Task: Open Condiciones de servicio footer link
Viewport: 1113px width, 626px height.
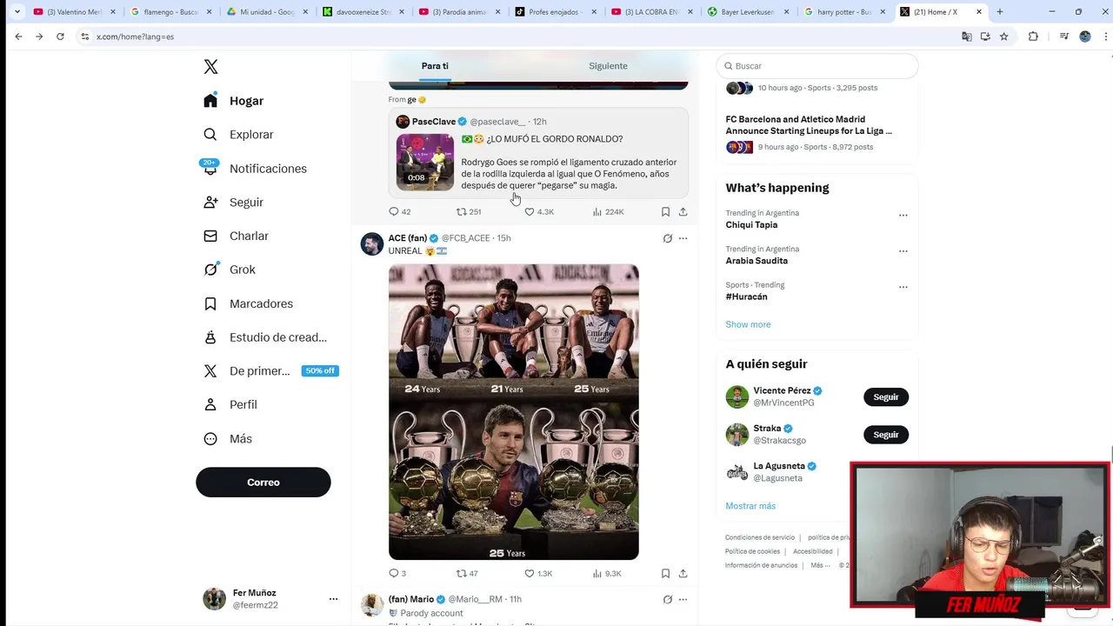Action: (760, 537)
